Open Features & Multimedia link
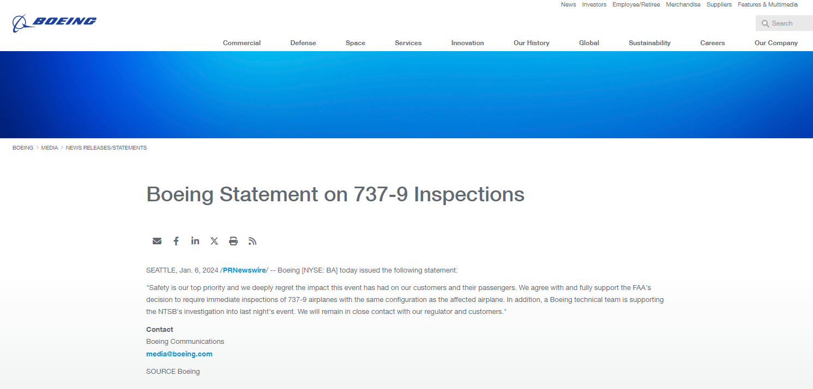 click(768, 4)
